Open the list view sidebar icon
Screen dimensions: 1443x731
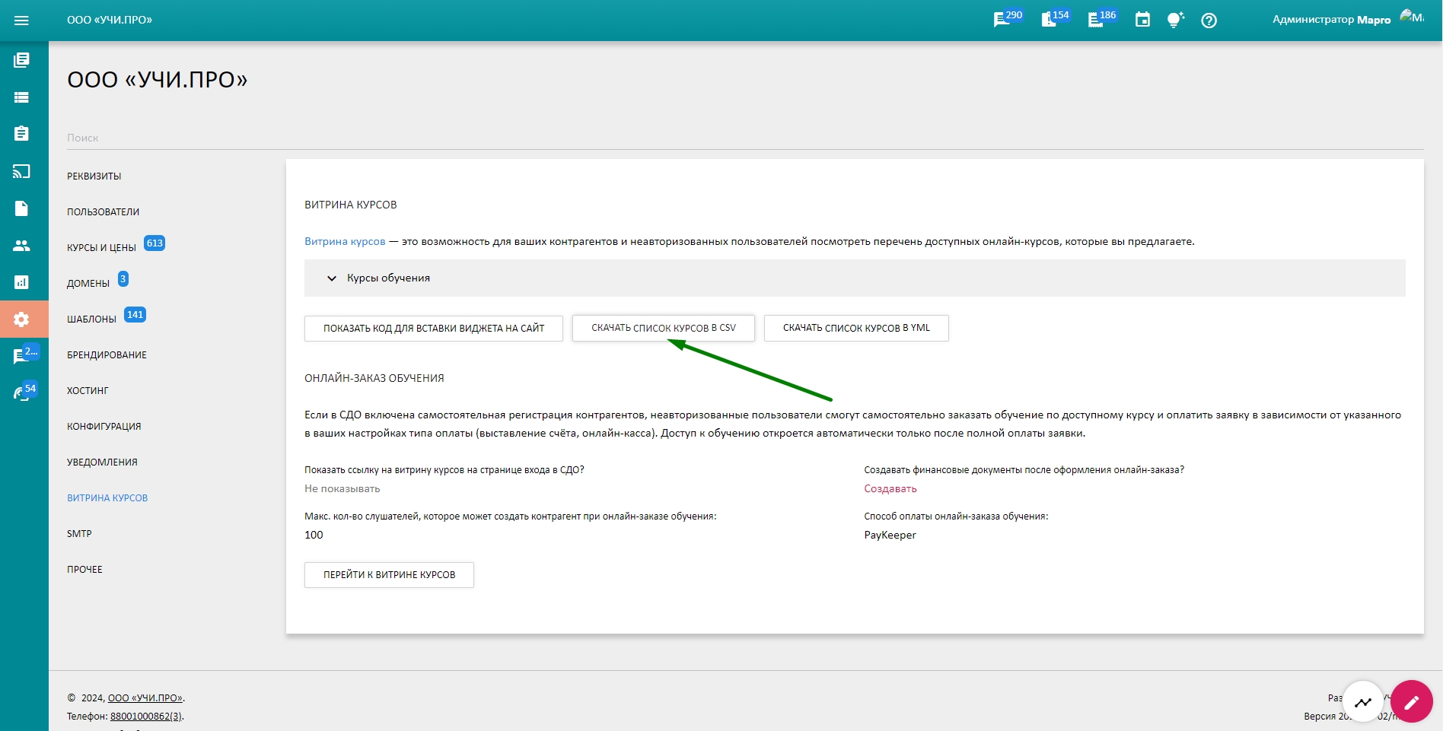21,97
